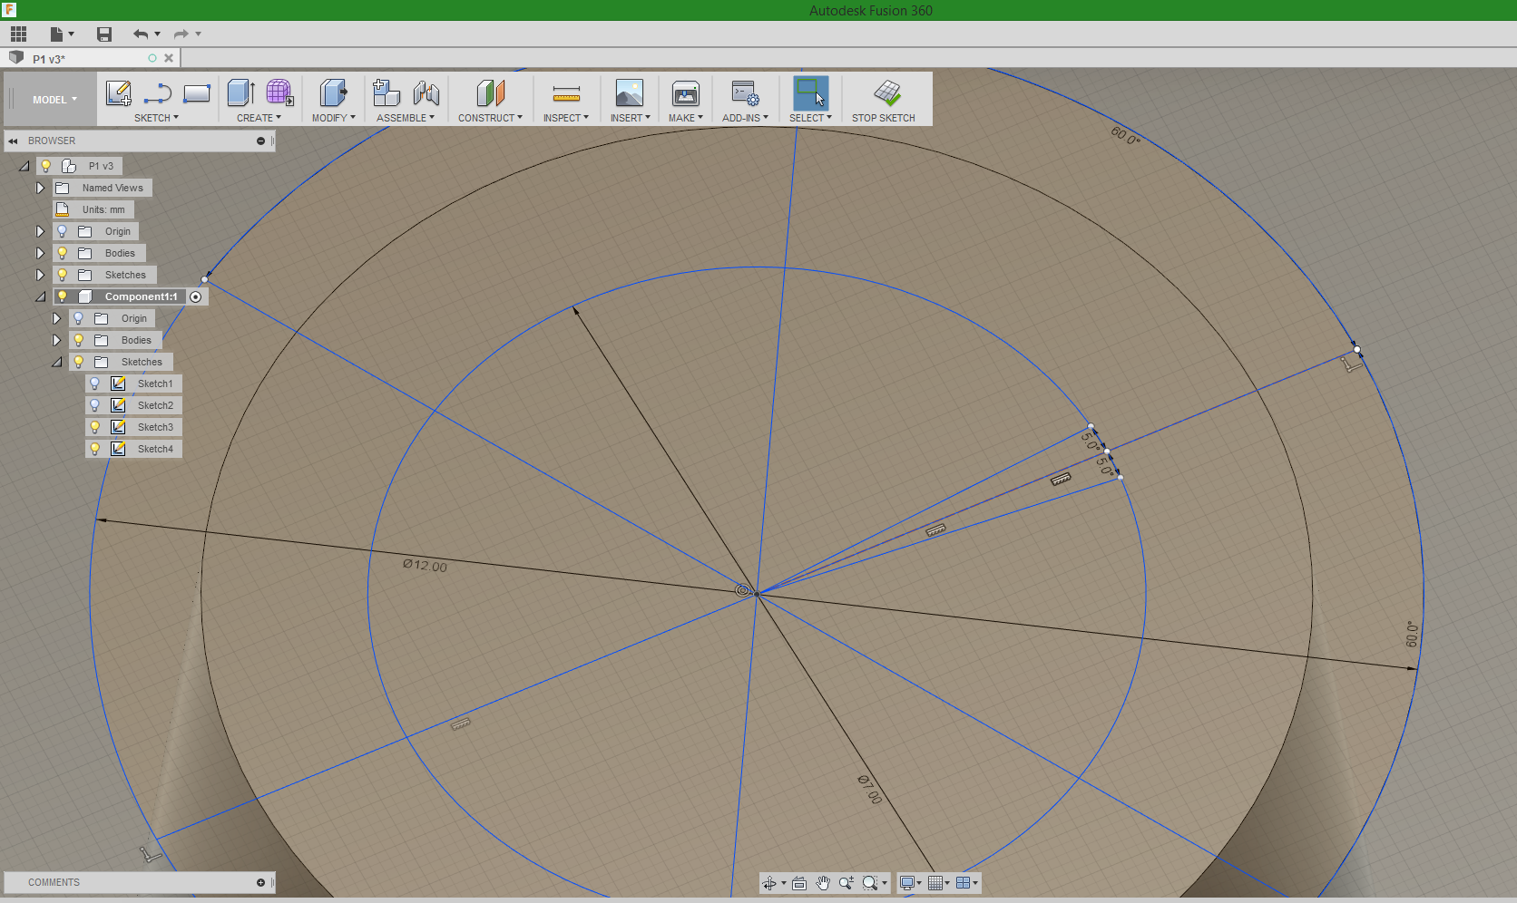Click the Stop Sketch icon
The image size is (1517, 903).
coord(887,92)
